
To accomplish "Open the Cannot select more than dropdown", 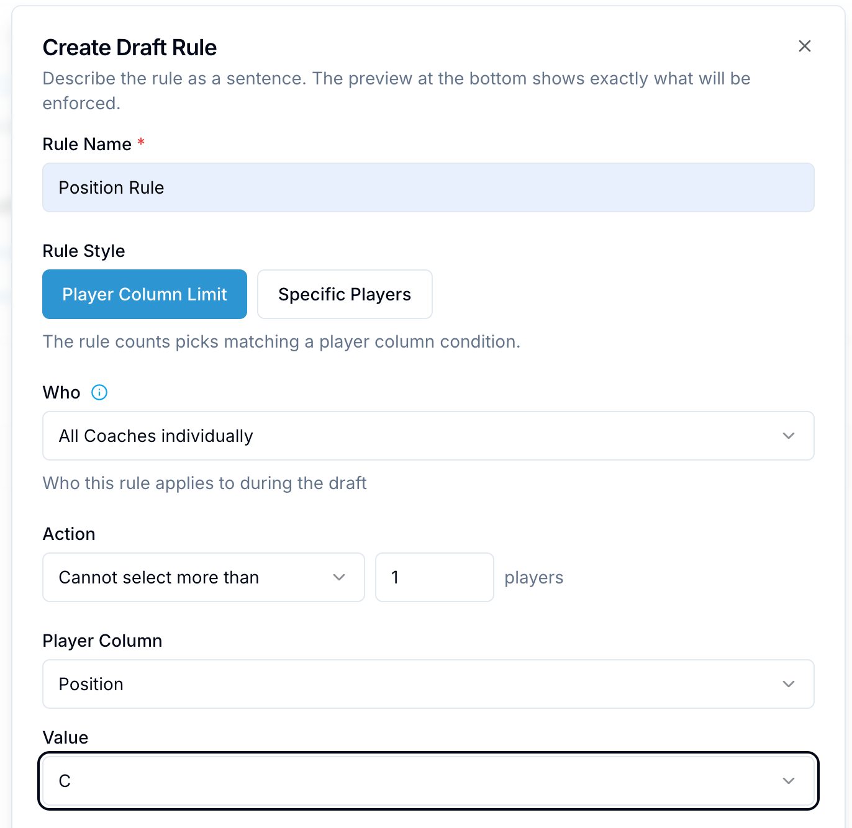I will click(x=204, y=577).
